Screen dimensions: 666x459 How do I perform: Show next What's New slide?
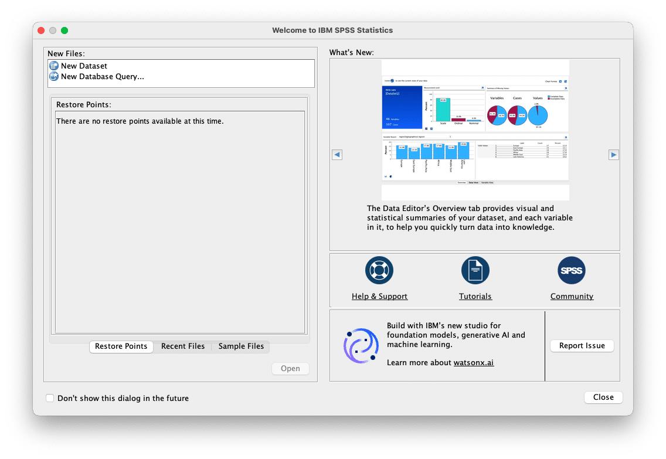pos(613,155)
